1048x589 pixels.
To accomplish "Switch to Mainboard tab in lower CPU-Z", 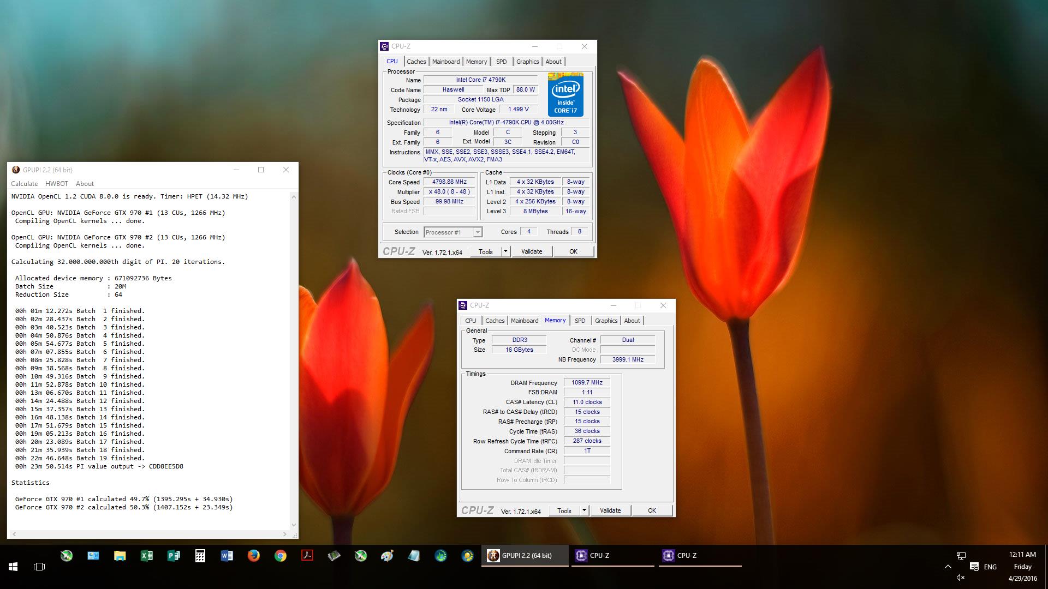I will [x=525, y=321].
